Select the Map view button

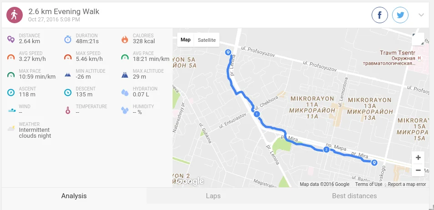(x=185, y=40)
